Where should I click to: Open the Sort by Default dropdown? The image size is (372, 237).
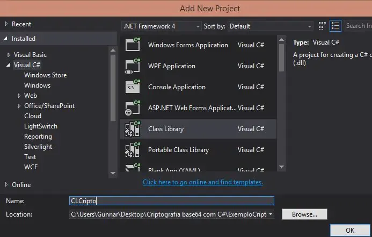click(270, 26)
